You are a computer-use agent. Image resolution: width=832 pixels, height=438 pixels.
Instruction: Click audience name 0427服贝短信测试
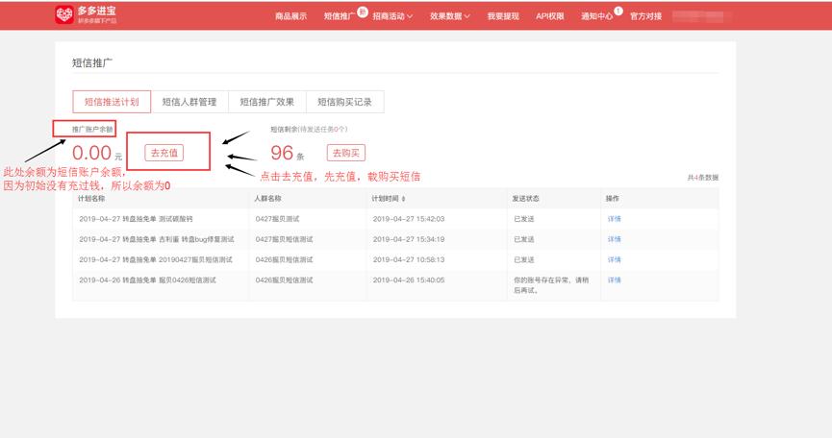[x=284, y=239]
